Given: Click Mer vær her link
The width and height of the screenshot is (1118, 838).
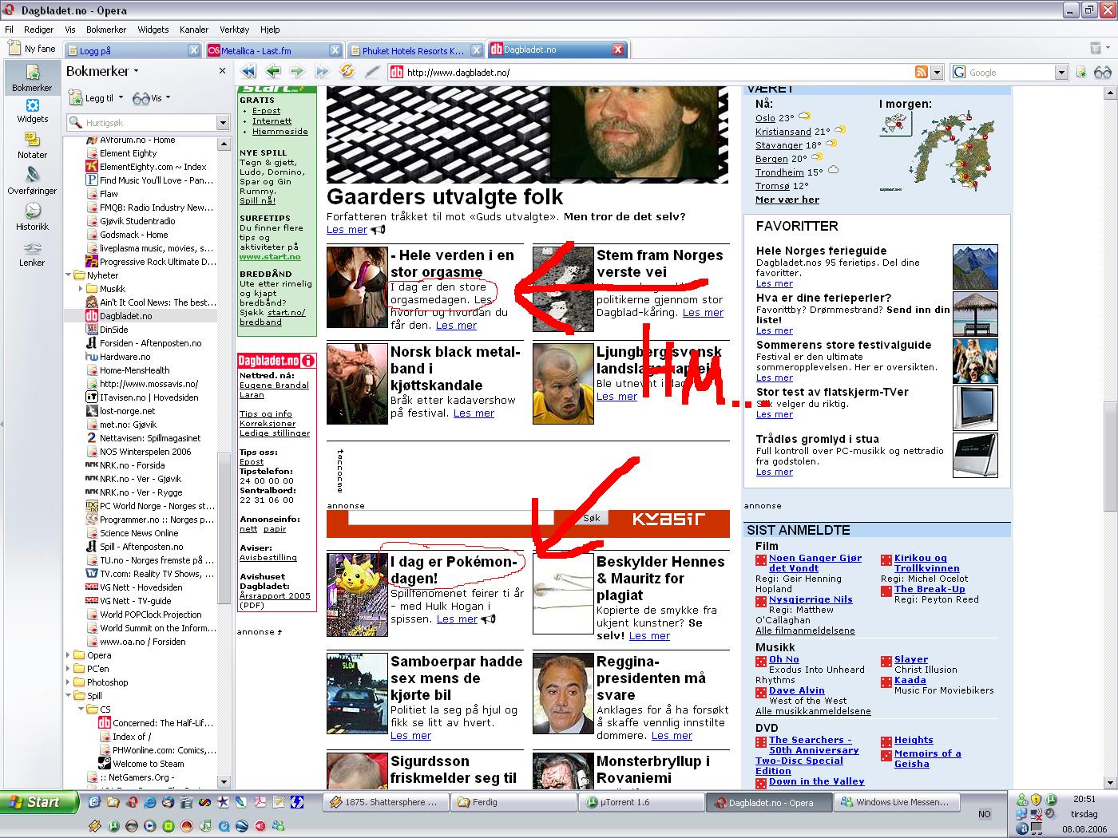Looking at the screenshot, I should click(x=787, y=200).
